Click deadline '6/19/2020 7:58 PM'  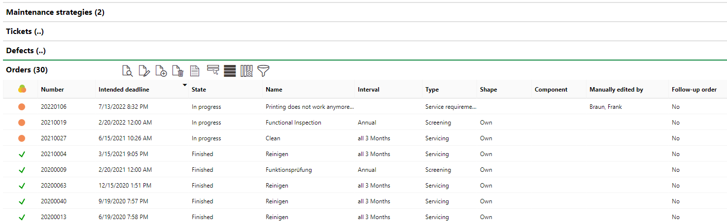pyautogui.click(x=123, y=217)
